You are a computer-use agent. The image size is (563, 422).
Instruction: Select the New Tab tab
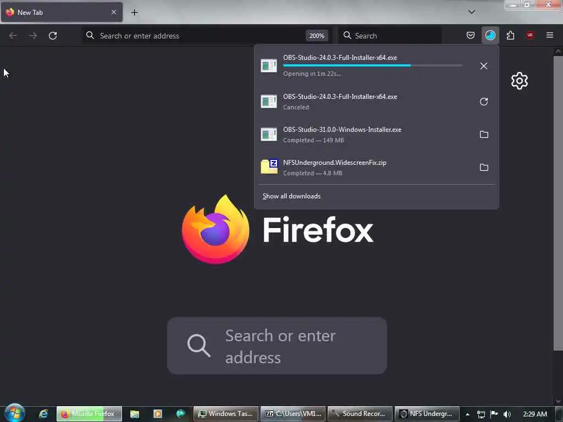tap(62, 12)
